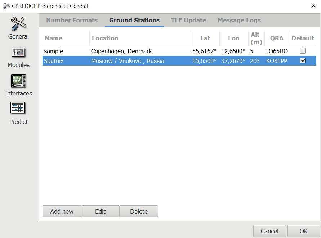
Task: Select the Ground Stations tab
Action: [x=134, y=20]
